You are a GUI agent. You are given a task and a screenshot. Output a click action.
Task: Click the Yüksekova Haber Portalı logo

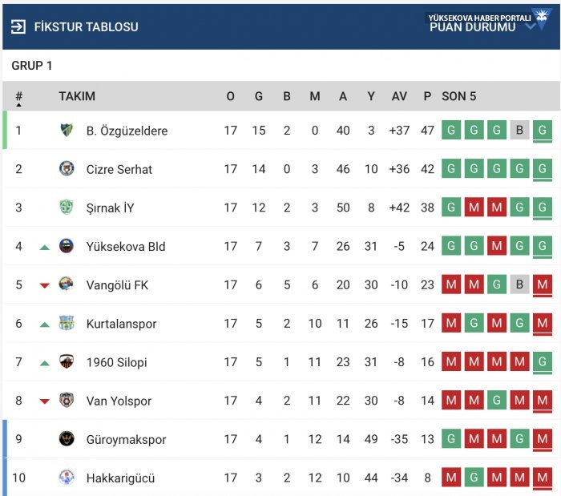[539, 19]
